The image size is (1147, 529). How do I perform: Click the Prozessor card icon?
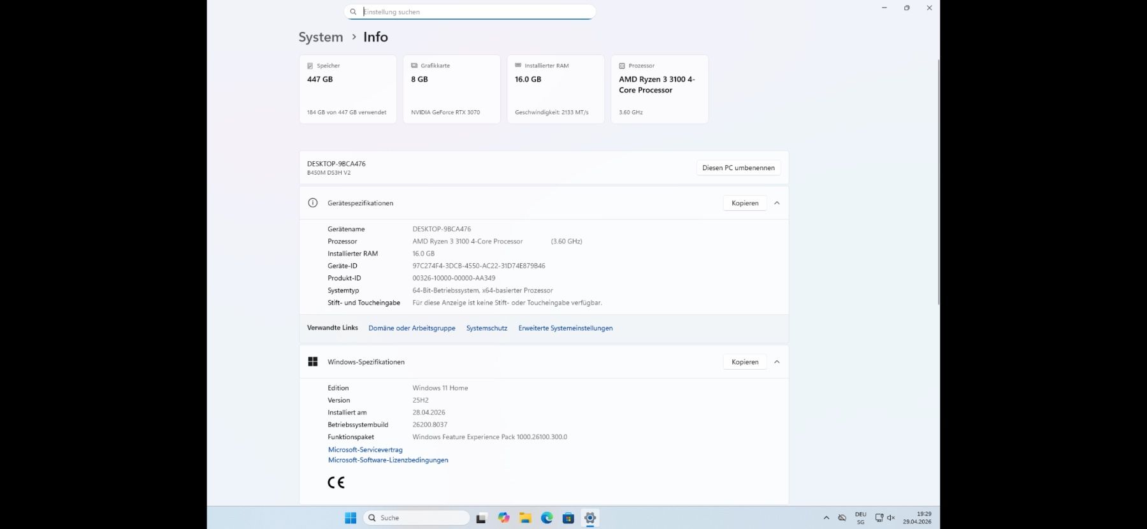(x=622, y=66)
